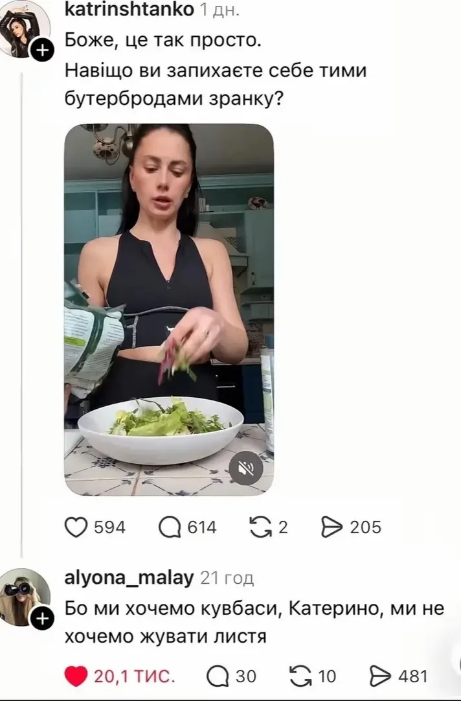Share katrinshtanko post via send icon
This screenshot has width=461, height=701.
coord(332,527)
